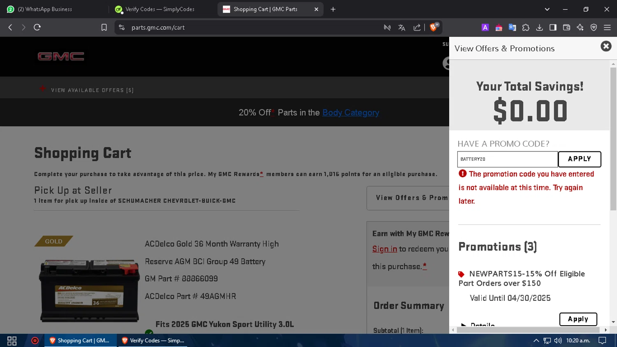Click the Valid Until 04/30/2025 text
This screenshot has height=347, width=617.
click(510, 298)
